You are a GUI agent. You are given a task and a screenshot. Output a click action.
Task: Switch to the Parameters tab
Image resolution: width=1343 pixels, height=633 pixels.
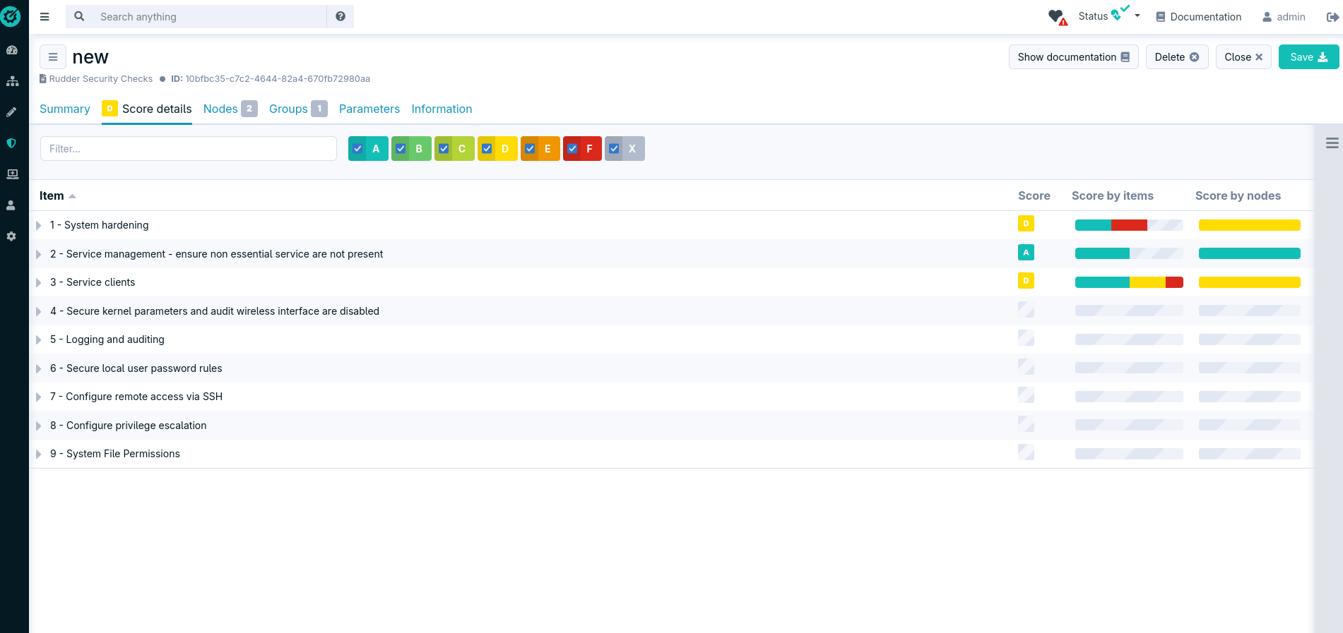click(369, 109)
